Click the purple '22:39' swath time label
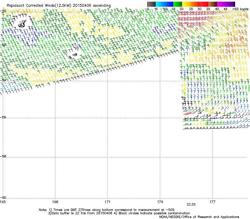250x219 pixels. [191, 205]
